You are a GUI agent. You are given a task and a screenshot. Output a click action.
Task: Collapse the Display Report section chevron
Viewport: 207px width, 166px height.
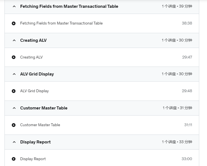coord(14,142)
